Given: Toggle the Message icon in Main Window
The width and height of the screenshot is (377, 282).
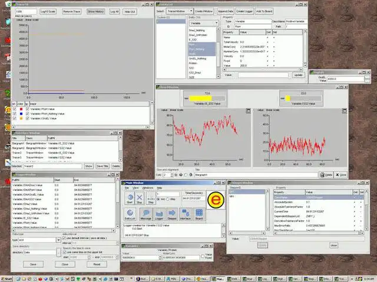Looking at the screenshot, I should [145, 214].
